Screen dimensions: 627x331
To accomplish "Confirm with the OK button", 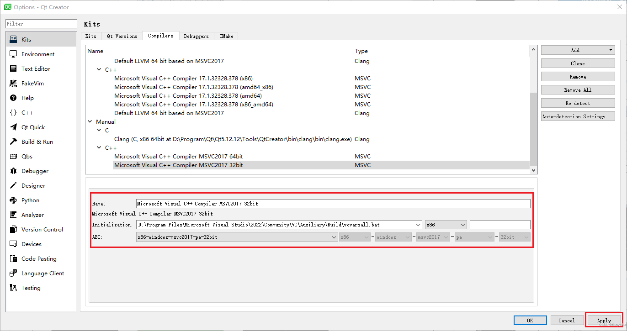I will click(530, 320).
